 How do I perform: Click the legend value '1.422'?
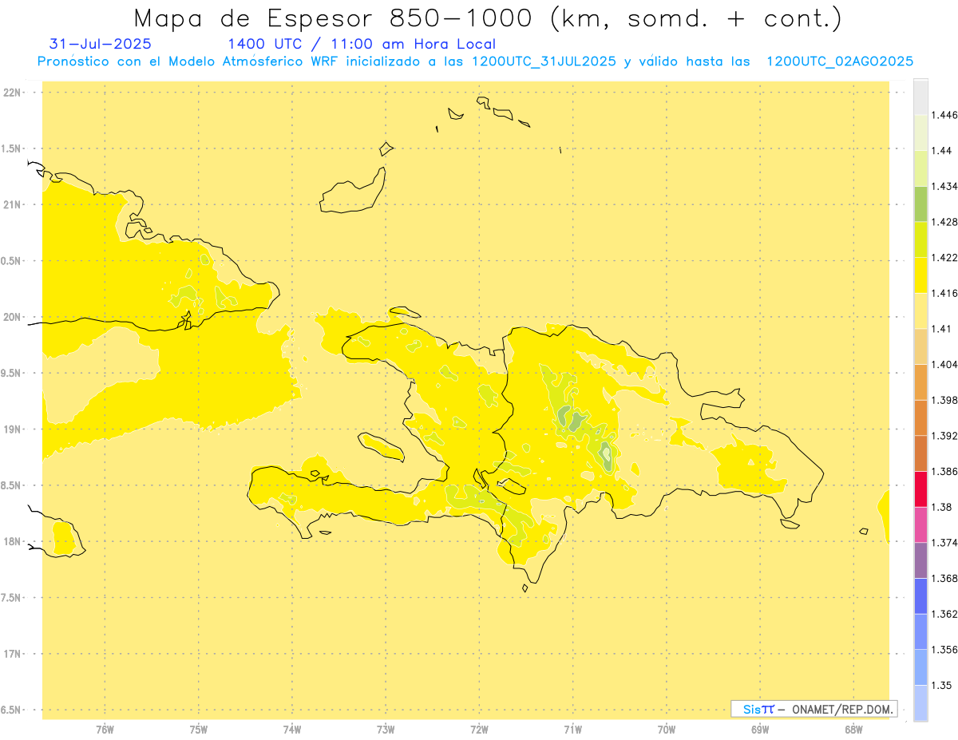pyautogui.click(x=944, y=257)
